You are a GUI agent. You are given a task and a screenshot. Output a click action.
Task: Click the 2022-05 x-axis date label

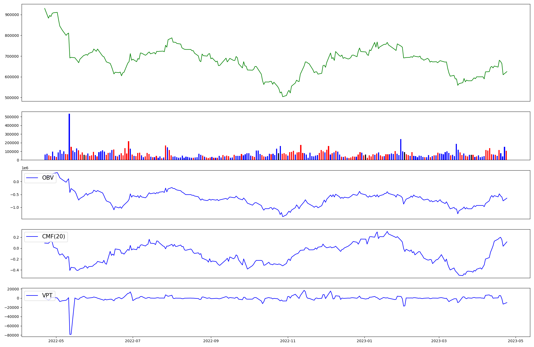(x=56, y=341)
